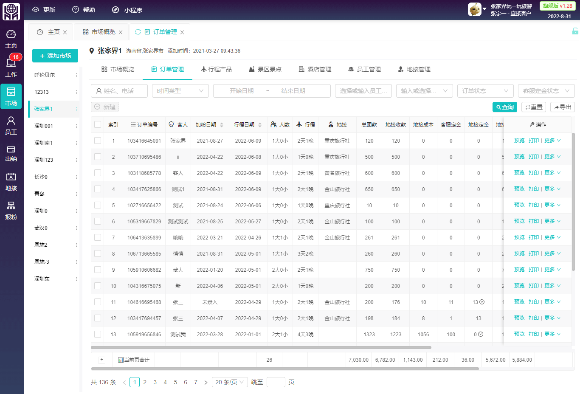Click the 查询 search button
This screenshot has width=580, height=394.
tap(504, 107)
